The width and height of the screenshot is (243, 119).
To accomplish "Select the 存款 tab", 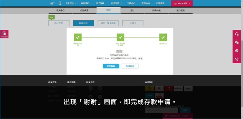I will pos(108,10).
